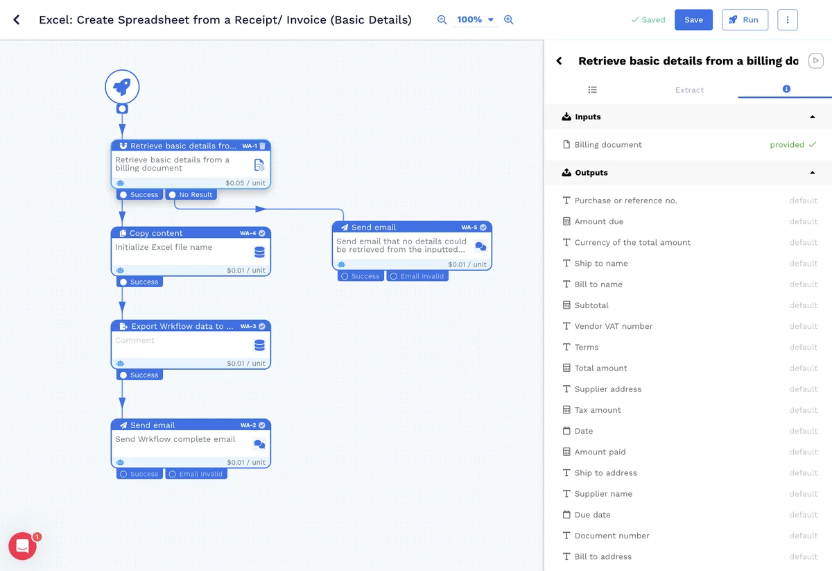Click the back arrow beside workflow title
832x571 pixels.
(17, 20)
